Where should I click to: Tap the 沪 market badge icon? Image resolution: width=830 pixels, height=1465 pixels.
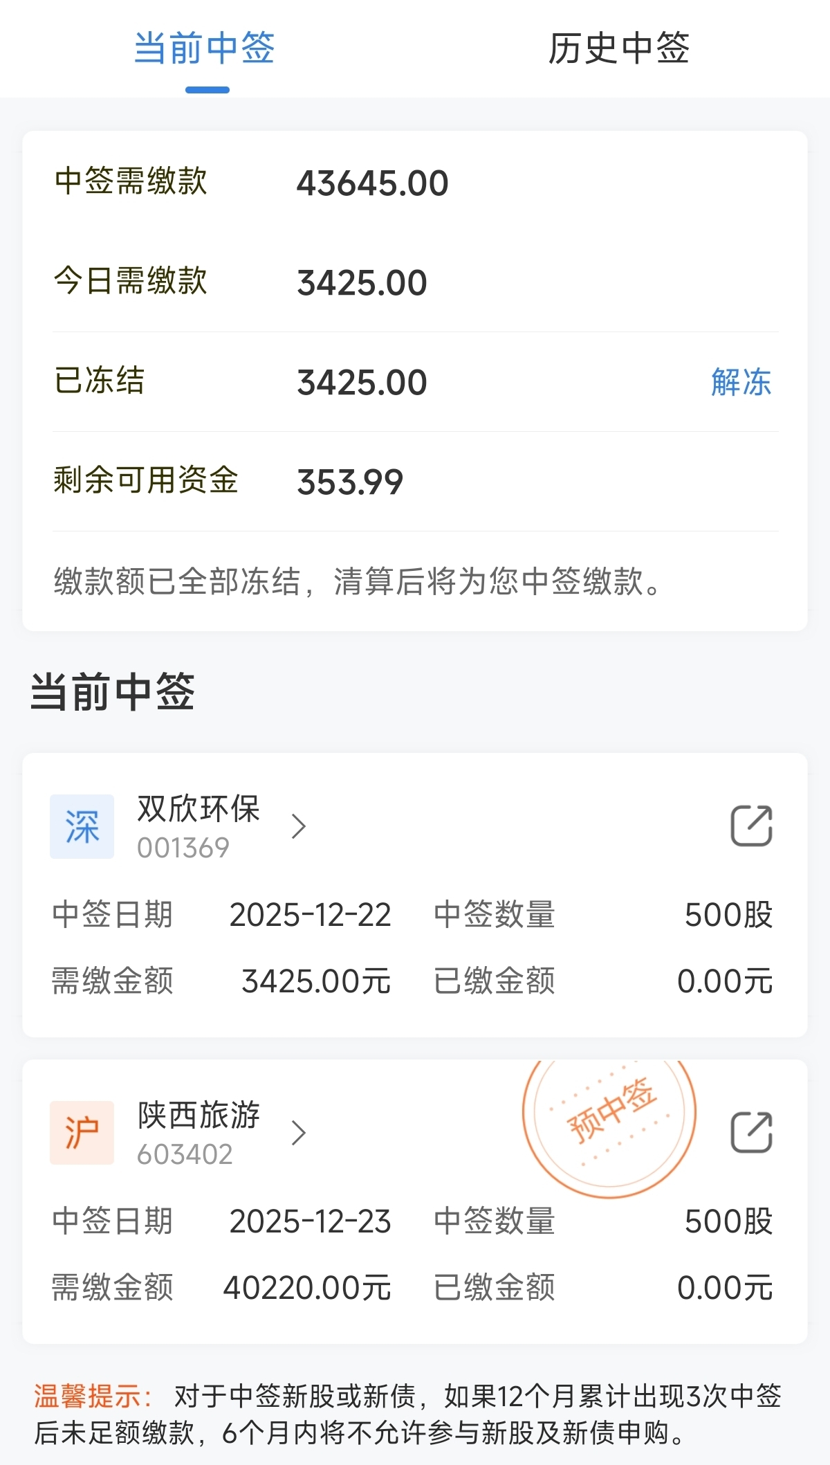coord(82,1133)
